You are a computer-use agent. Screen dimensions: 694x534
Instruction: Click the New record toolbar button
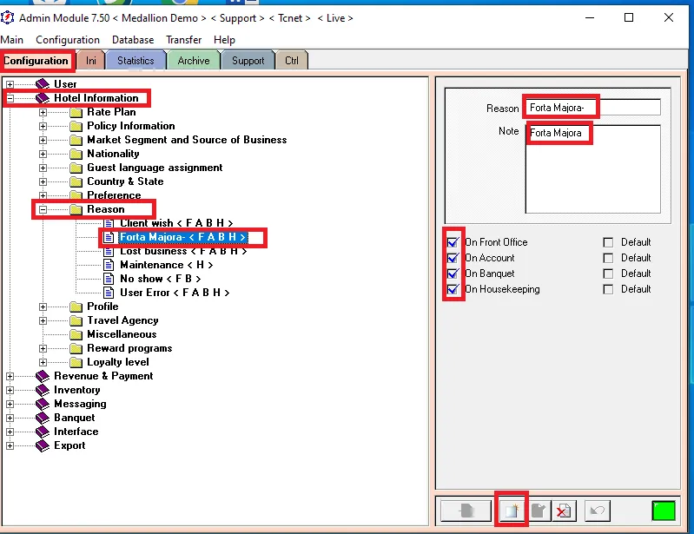tap(512, 511)
